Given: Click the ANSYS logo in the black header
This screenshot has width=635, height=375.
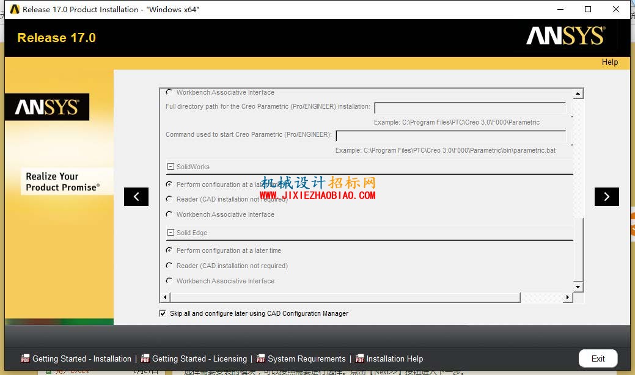Looking at the screenshot, I should tap(565, 36).
